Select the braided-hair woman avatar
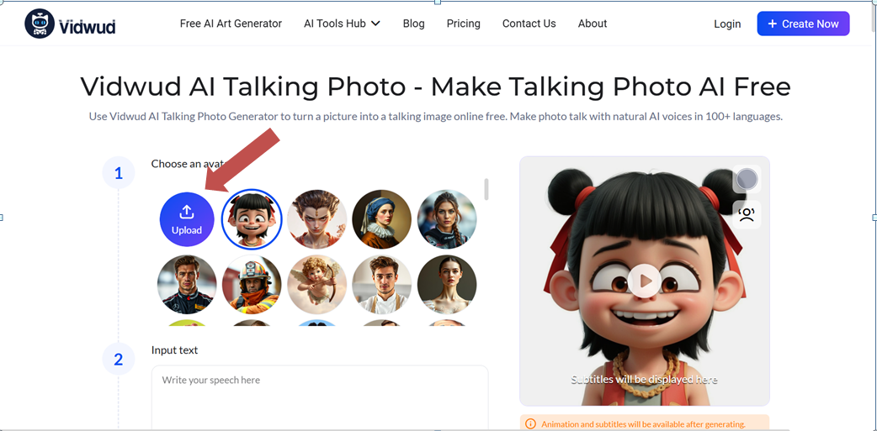877x431 pixels. (447, 218)
